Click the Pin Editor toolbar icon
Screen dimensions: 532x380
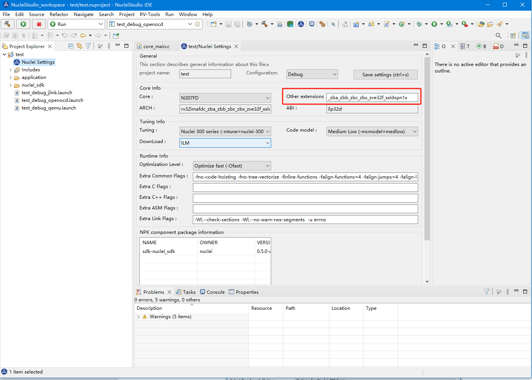coord(116,35)
